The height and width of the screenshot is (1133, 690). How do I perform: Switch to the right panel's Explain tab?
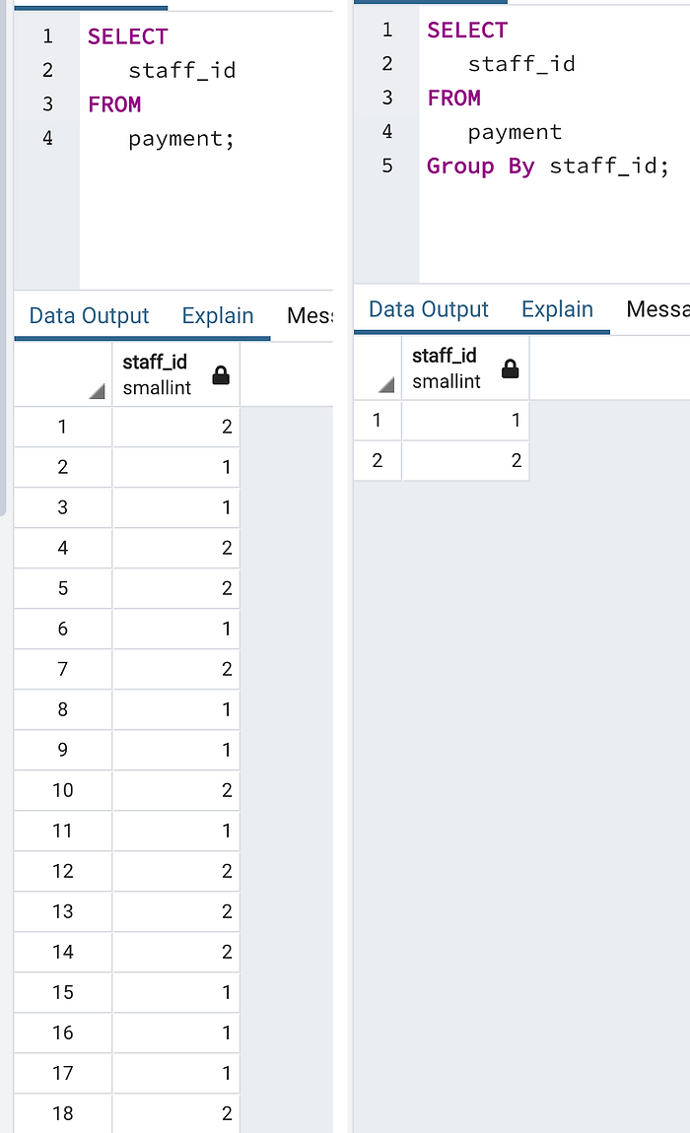(x=558, y=309)
